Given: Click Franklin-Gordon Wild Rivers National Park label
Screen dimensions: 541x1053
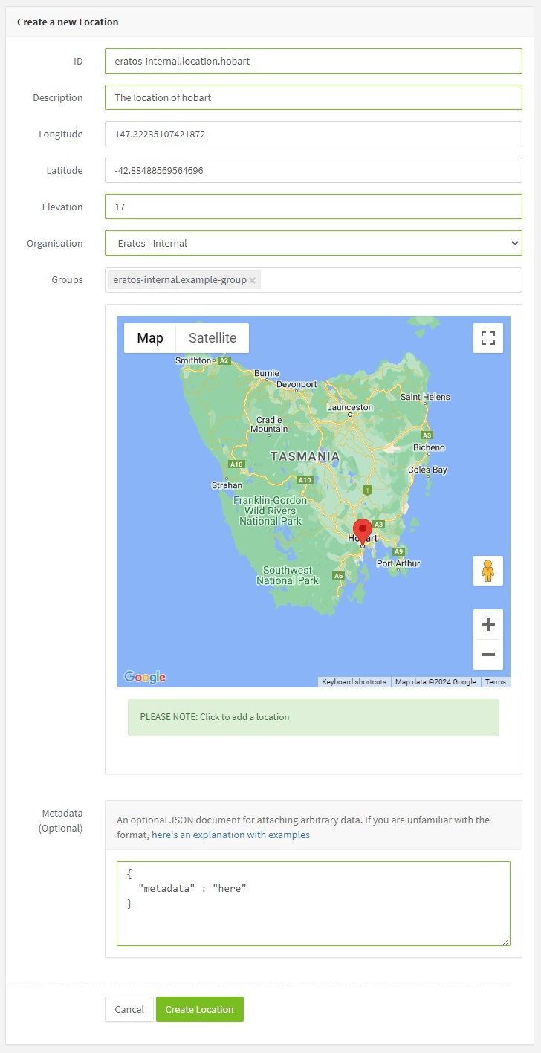Looking at the screenshot, I should pos(270,511).
